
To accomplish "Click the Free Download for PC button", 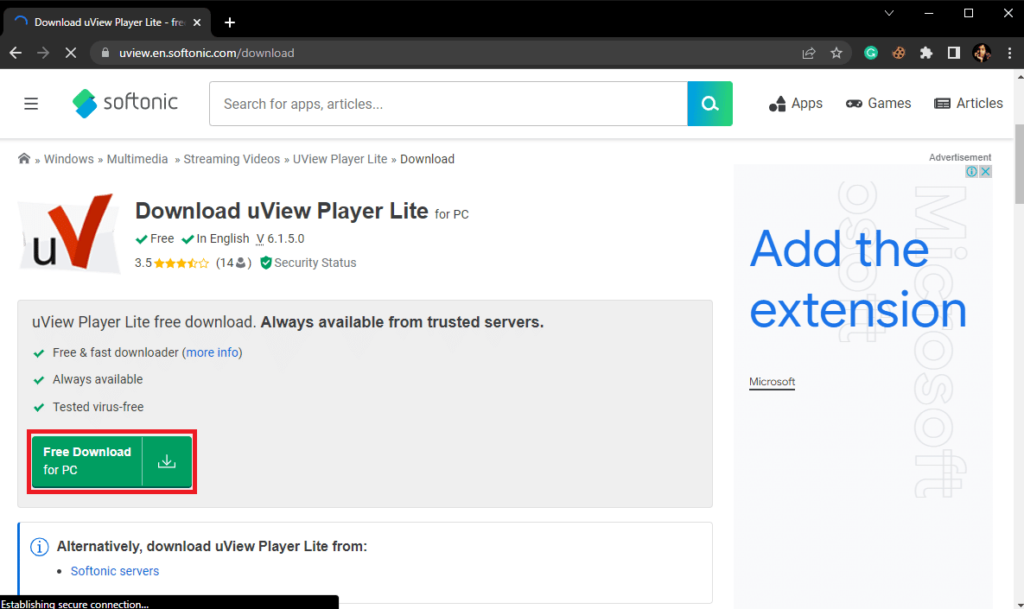I will pos(111,461).
